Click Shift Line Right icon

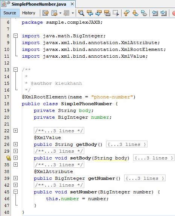164,13
